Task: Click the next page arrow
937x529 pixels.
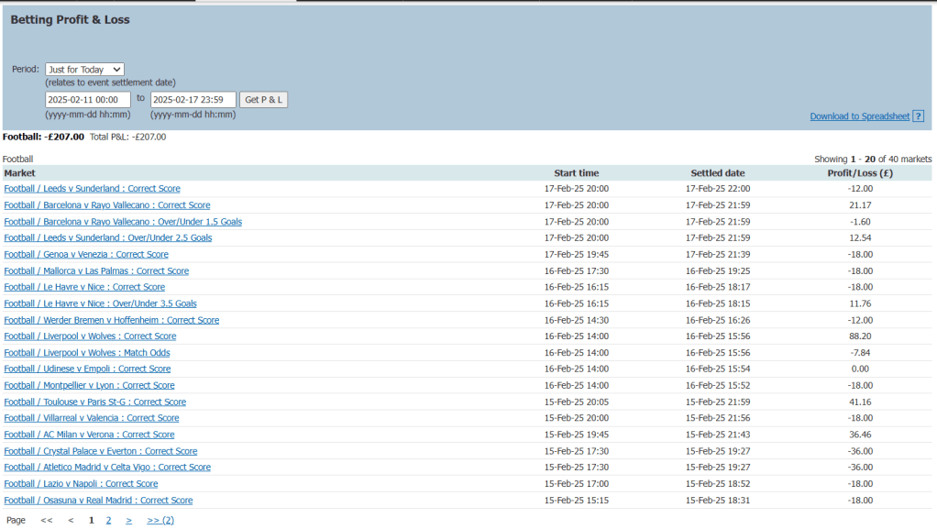Action: coord(129,520)
